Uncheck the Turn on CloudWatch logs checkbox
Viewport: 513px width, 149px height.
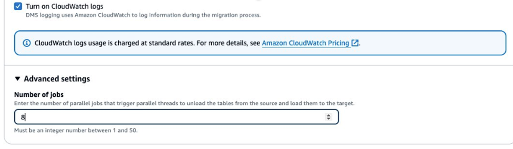18,6
